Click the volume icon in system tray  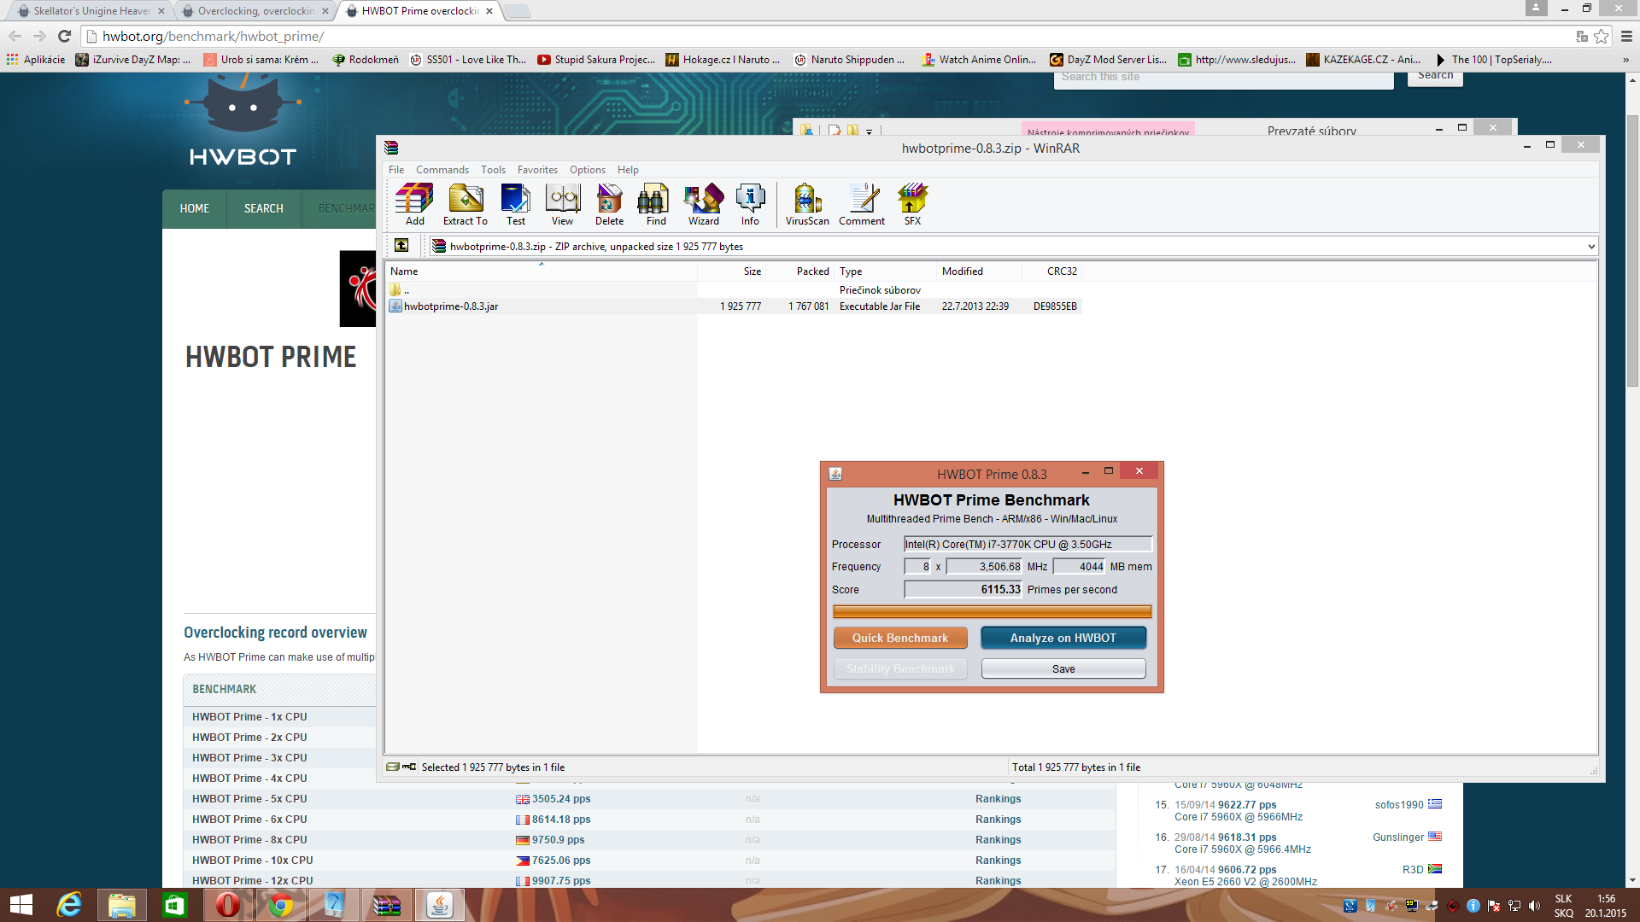[1534, 906]
